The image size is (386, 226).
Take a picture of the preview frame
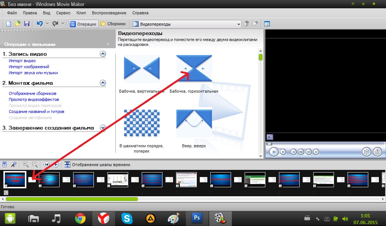(377, 152)
